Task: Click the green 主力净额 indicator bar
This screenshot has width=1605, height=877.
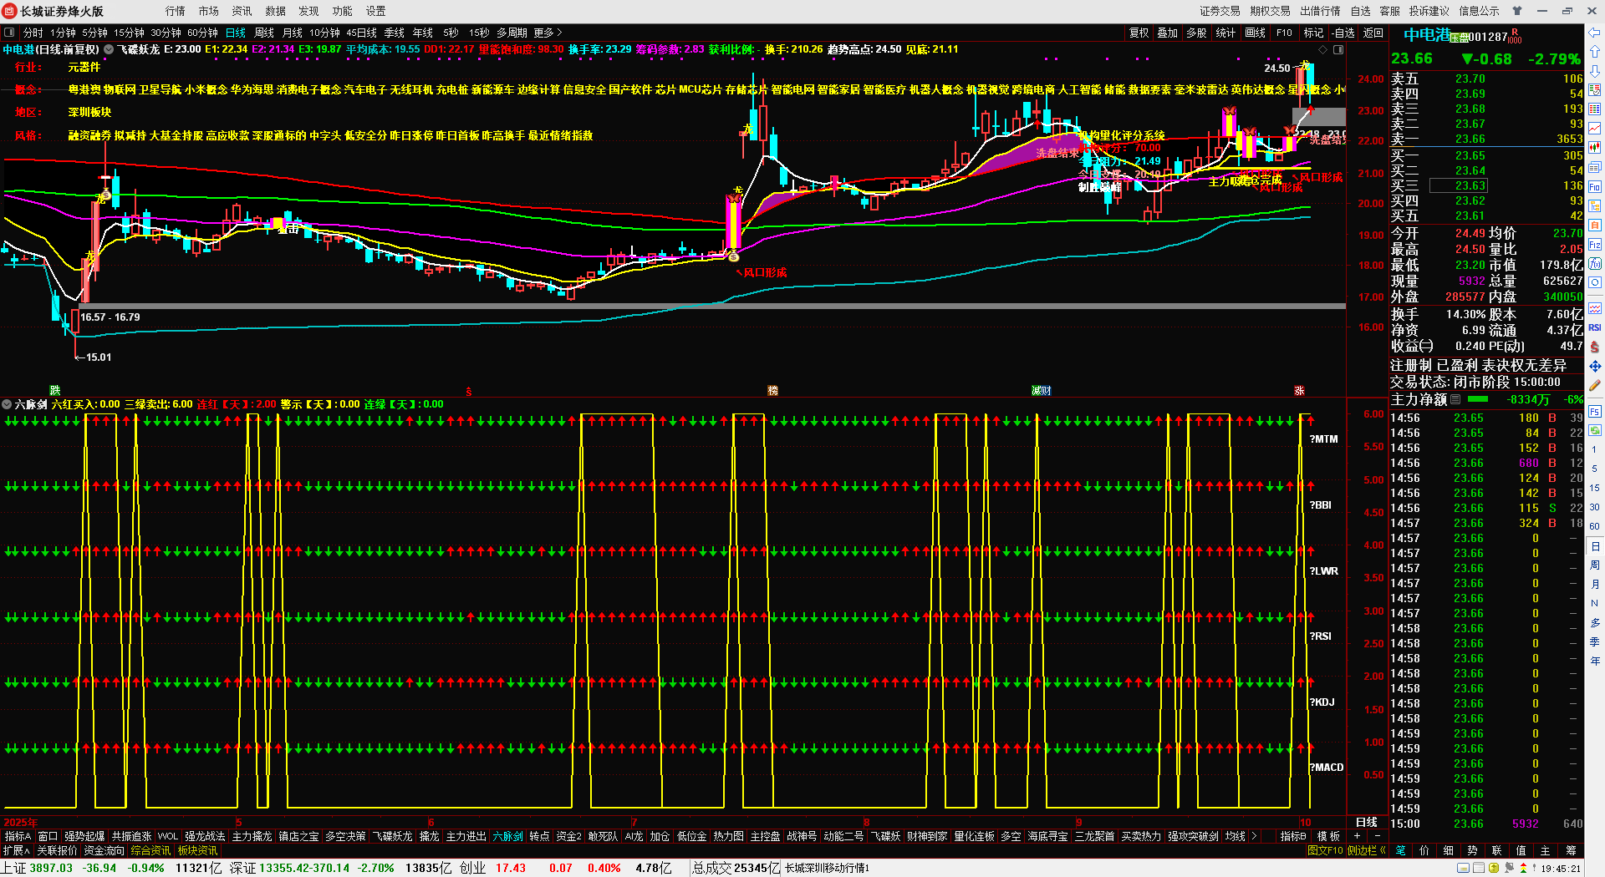Action: point(1478,399)
